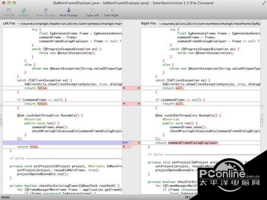Viewport: 267px width, 200px height.
Task: Click 'return false;' under SdErrorUtils in left pane
Action: [x=36, y=88]
